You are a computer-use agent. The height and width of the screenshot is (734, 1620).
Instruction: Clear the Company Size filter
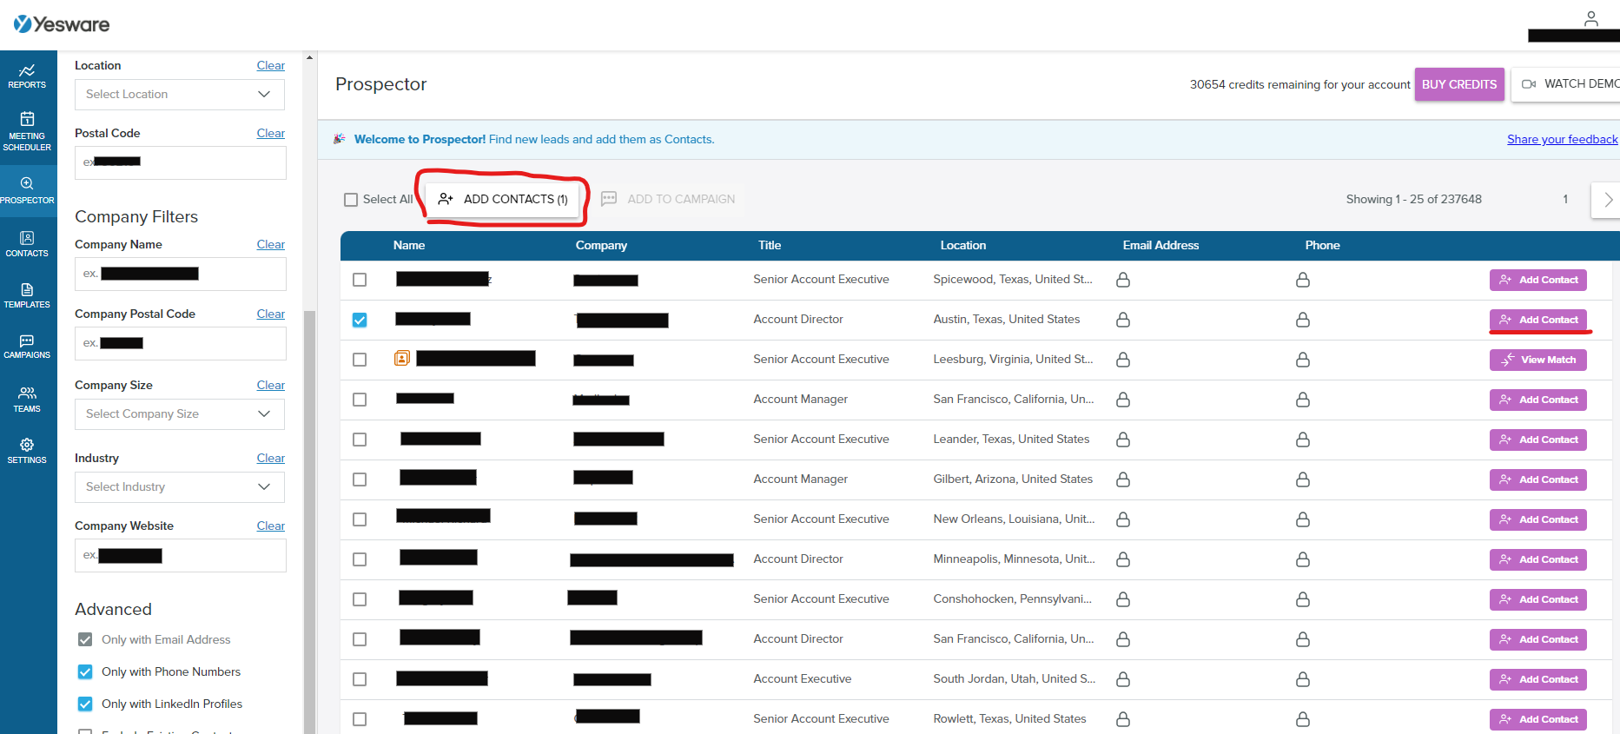pyautogui.click(x=271, y=385)
